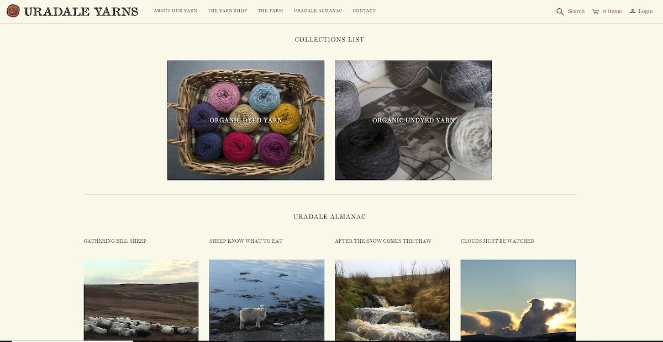Click the Search text link
663x342 pixels.
tap(576, 11)
